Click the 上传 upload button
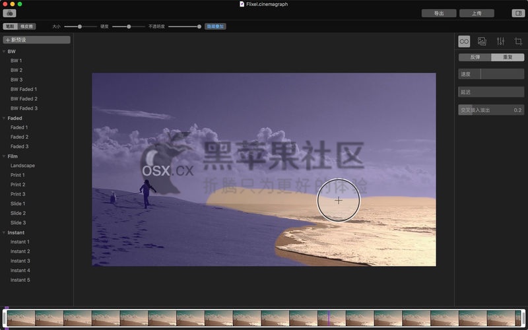The height and width of the screenshot is (330, 528). pyautogui.click(x=477, y=13)
